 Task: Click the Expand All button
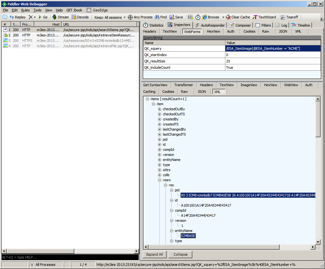(x=155, y=254)
